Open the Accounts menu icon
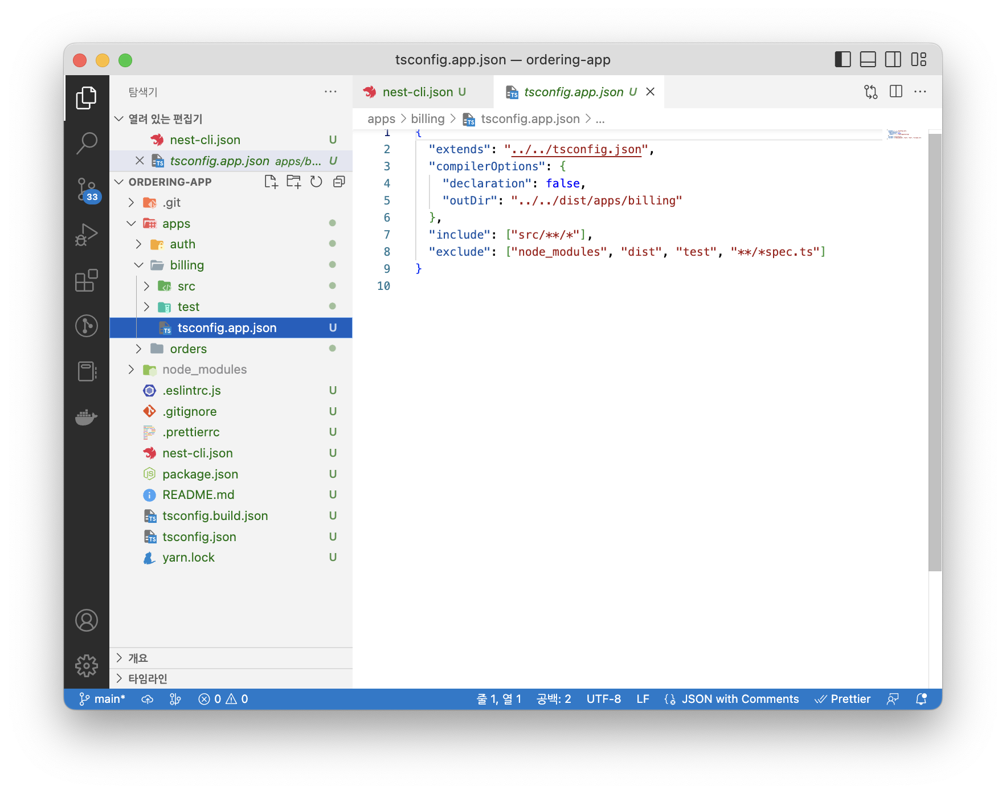The width and height of the screenshot is (1006, 794). [87, 620]
